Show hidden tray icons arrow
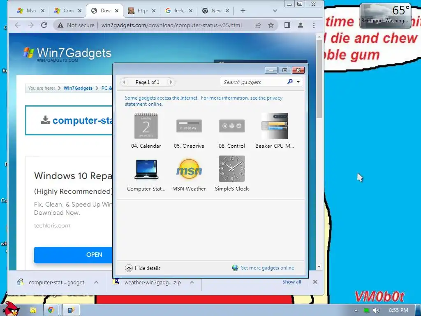Viewport: 421px width, 316px height. [356, 310]
